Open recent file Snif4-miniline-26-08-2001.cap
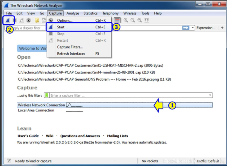Viewport: 227px width, 166px height. 86,72
